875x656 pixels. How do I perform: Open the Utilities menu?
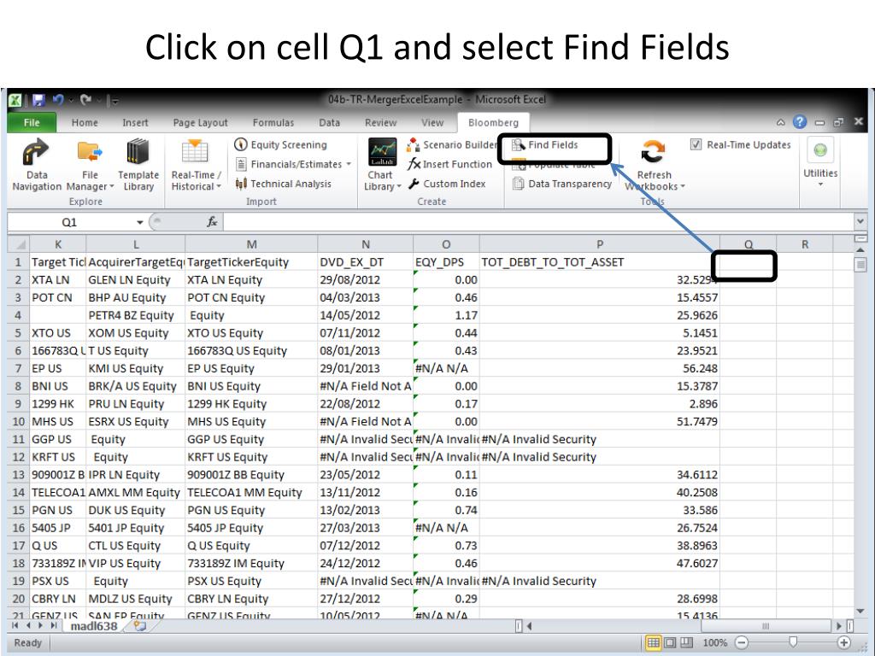[820, 163]
